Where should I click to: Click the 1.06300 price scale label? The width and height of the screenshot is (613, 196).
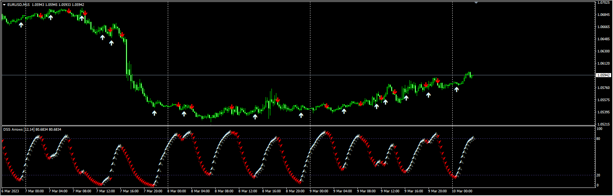tap(603, 51)
